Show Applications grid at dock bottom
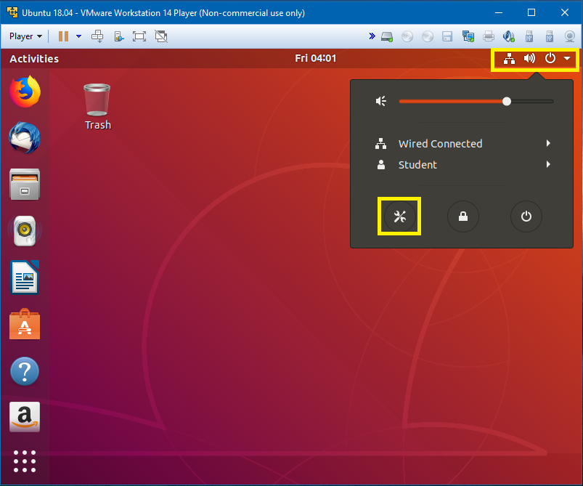The width and height of the screenshot is (583, 486). 25,461
